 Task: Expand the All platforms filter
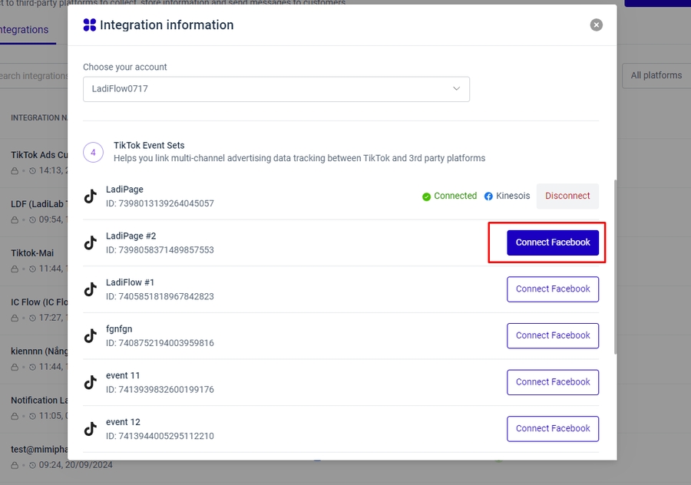[656, 75]
